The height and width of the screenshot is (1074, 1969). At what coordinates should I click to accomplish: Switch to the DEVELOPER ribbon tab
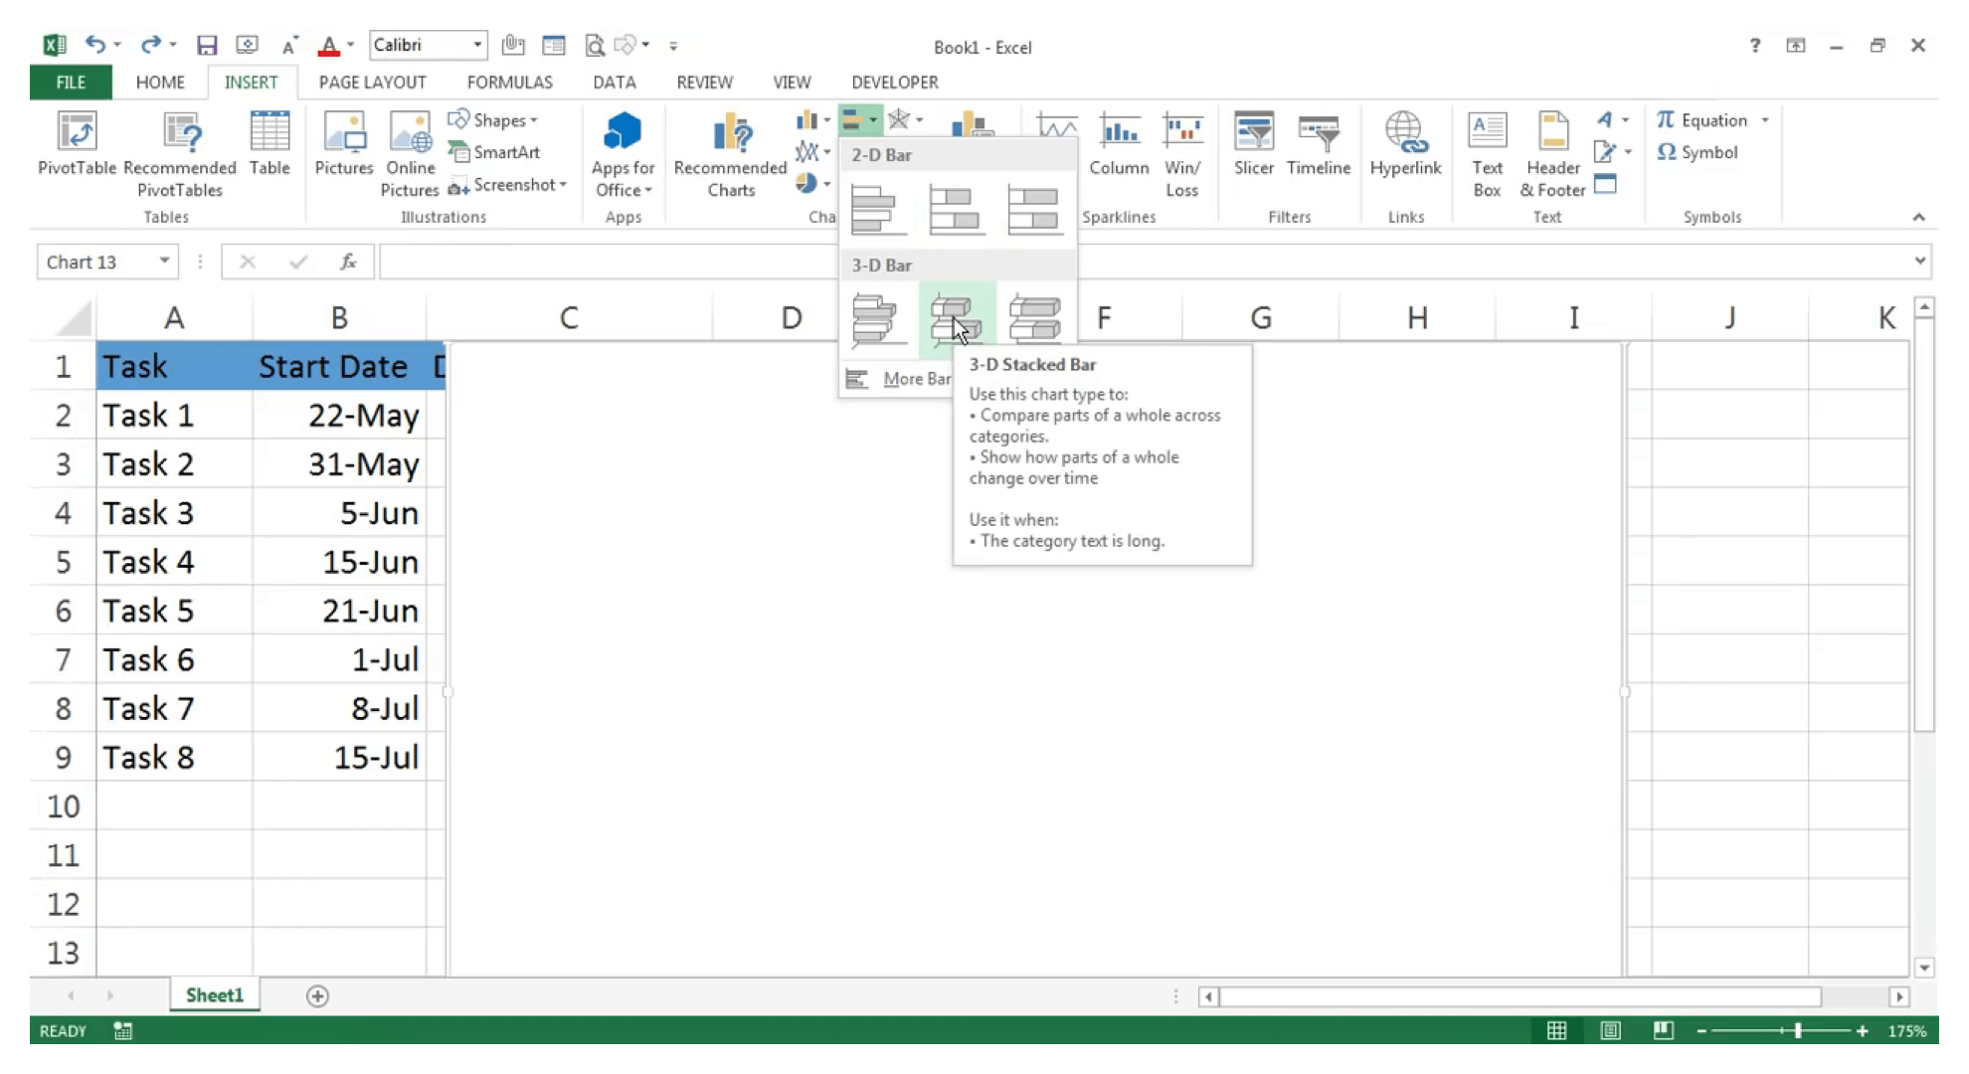point(895,81)
